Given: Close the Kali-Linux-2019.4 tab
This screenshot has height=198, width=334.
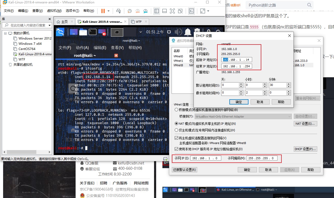Looking at the screenshot, I should [x=125, y=22].
